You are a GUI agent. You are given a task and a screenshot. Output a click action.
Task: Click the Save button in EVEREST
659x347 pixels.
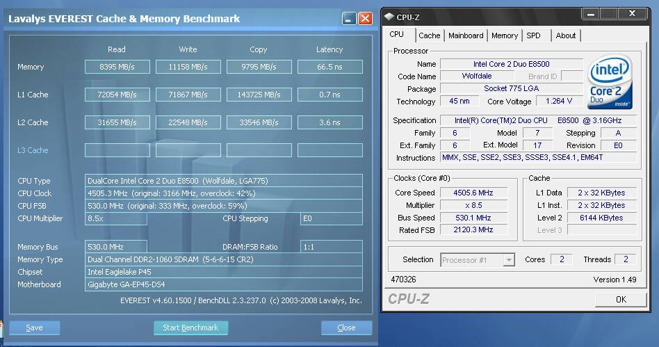[x=35, y=328]
